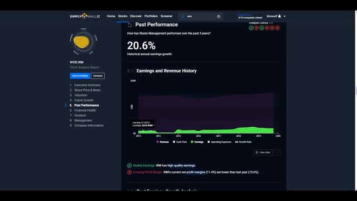This screenshot has width=357, height=201.
Task: Click the user profile icon
Action: coord(279,16)
